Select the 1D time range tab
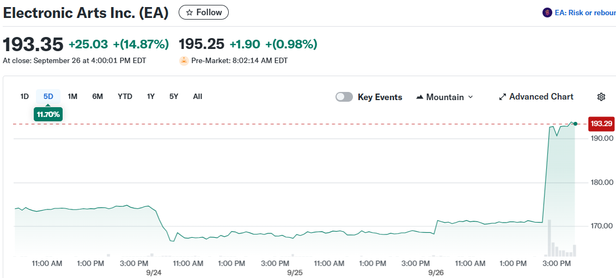Viewport: 616px width, 278px height. click(25, 97)
